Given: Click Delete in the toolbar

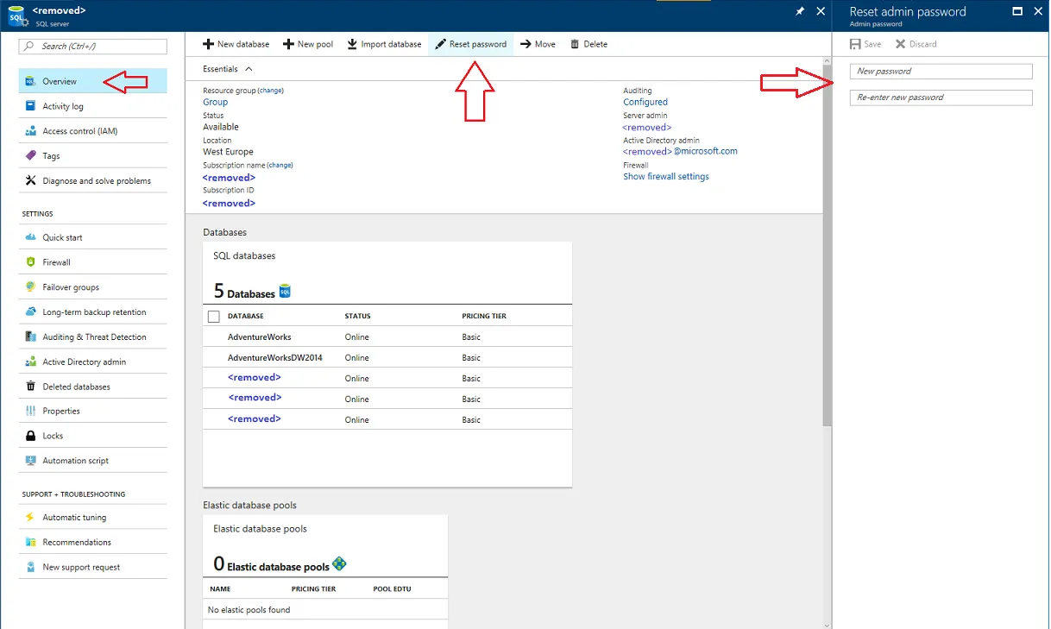Looking at the screenshot, I should (x=589, y=44).
